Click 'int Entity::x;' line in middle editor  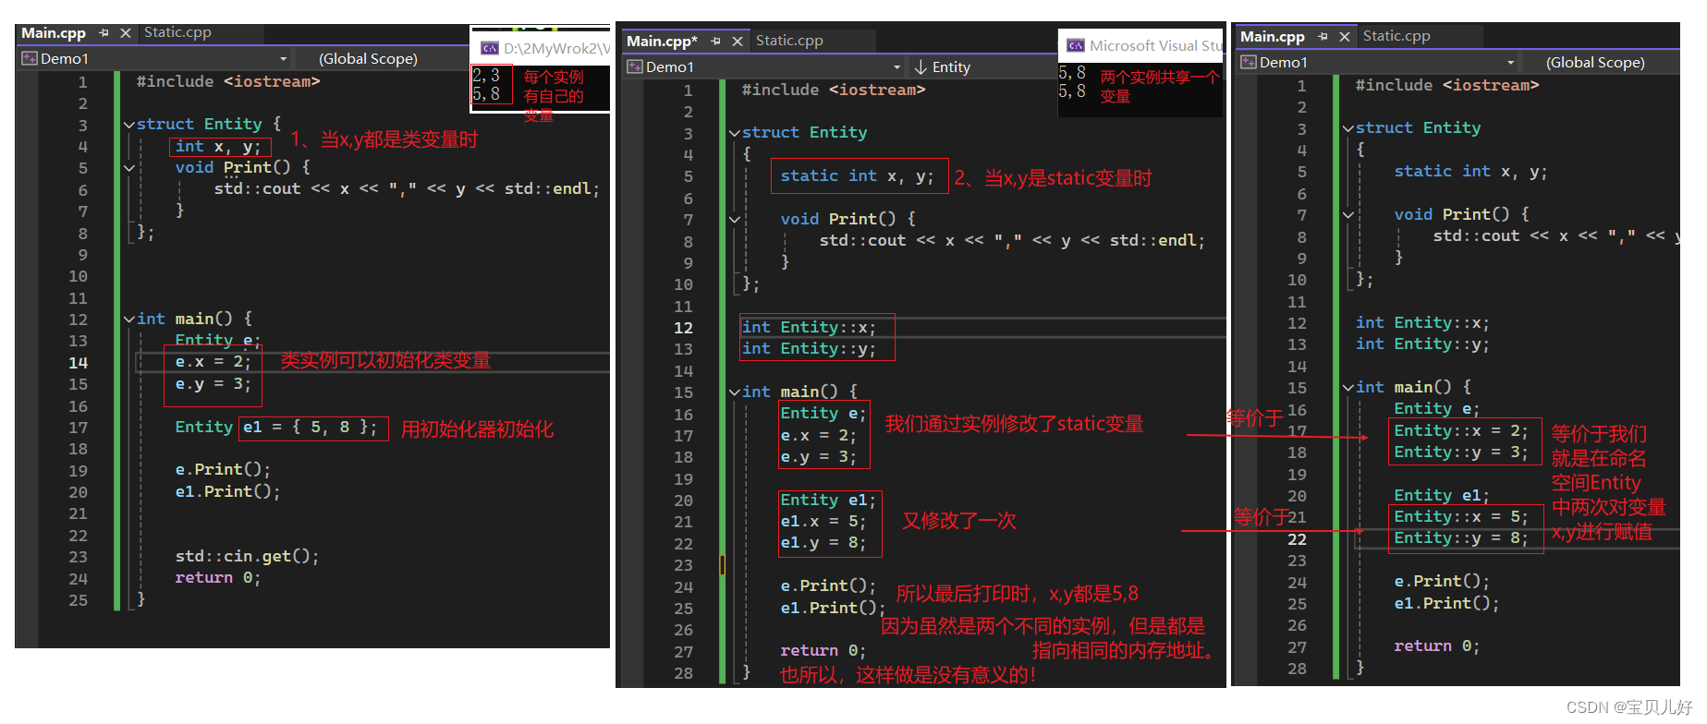click(809, 327)
